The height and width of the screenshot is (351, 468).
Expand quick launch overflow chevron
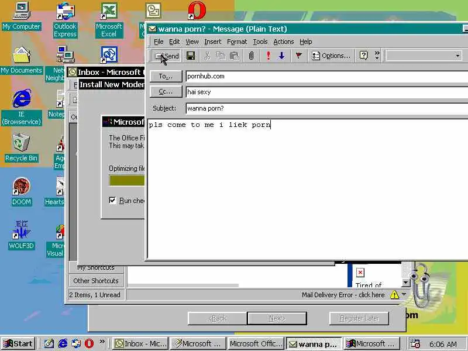pos(102,342)
